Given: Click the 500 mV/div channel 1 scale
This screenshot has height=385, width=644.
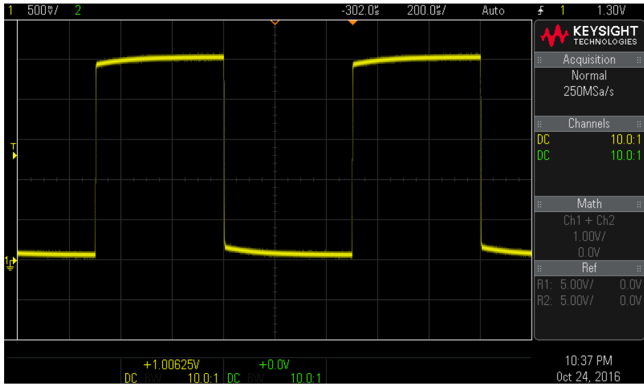Looking at the screenshot, I should coord(42,11).
